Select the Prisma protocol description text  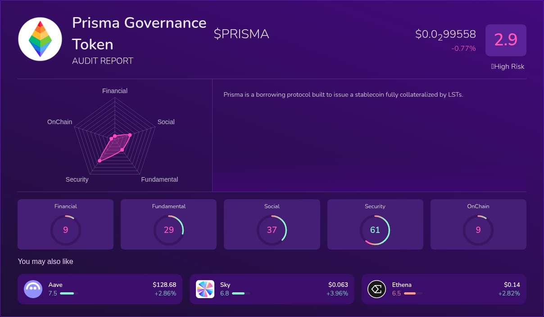(342, 95)
